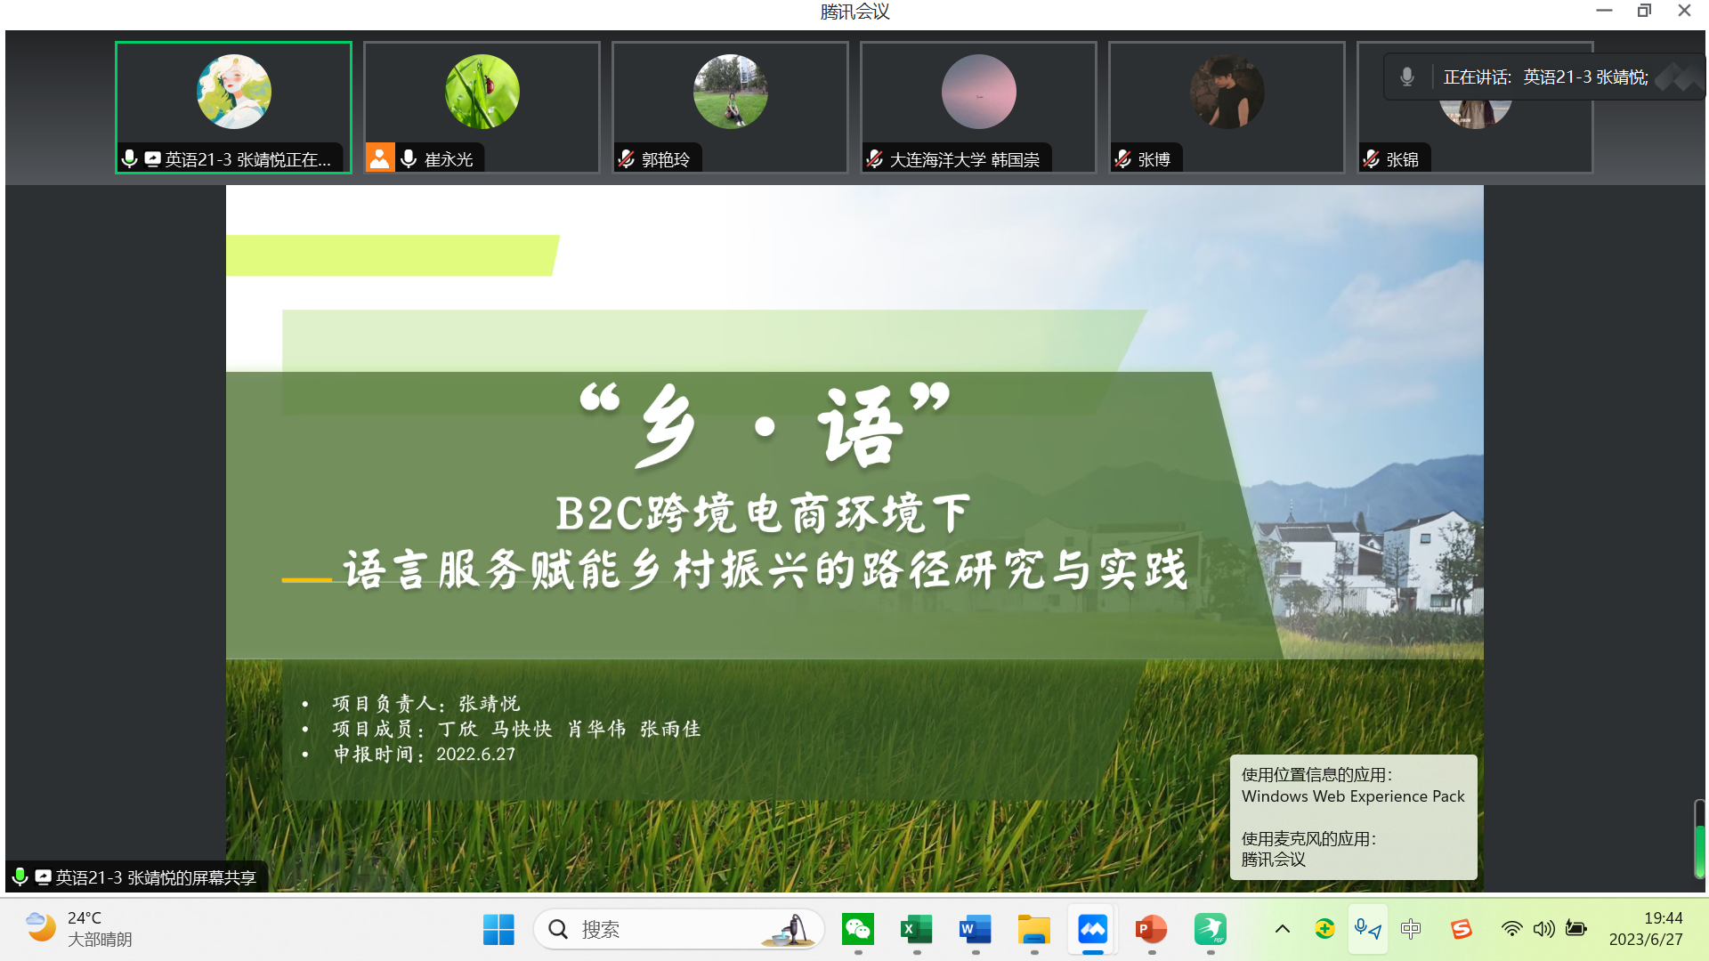This screenshot has height=961, width=1709.
Task: Select 韩国崇's pink avatar thumbnail
Action: [x=979, y=92]
